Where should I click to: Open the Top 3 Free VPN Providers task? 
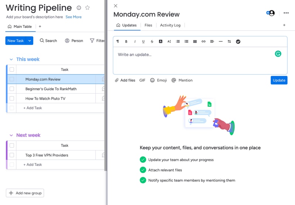[47, 155]
